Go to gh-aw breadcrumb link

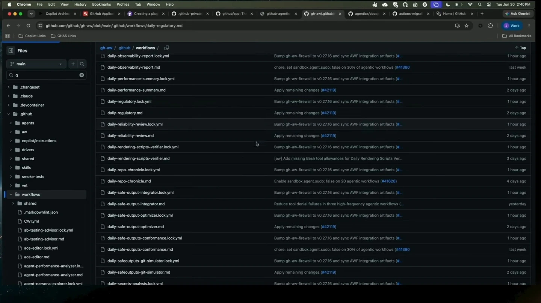(106, 48)
